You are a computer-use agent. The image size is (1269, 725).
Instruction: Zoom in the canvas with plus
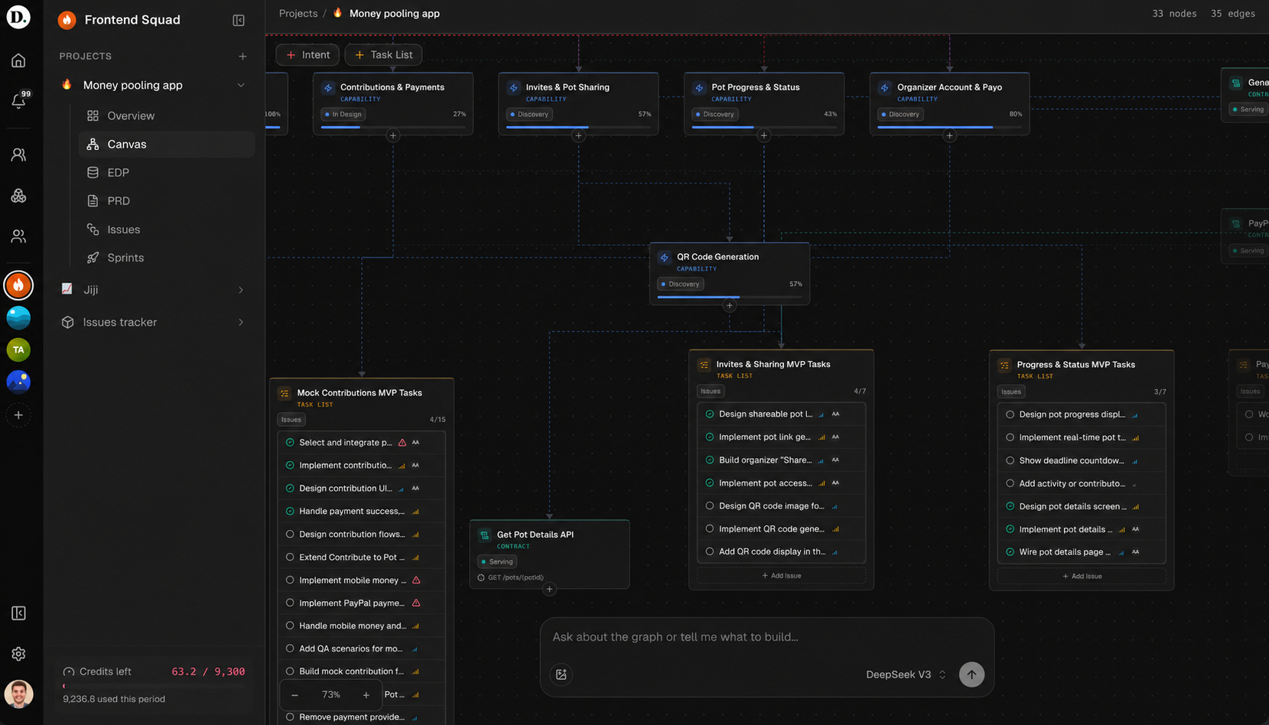[366, 695]
